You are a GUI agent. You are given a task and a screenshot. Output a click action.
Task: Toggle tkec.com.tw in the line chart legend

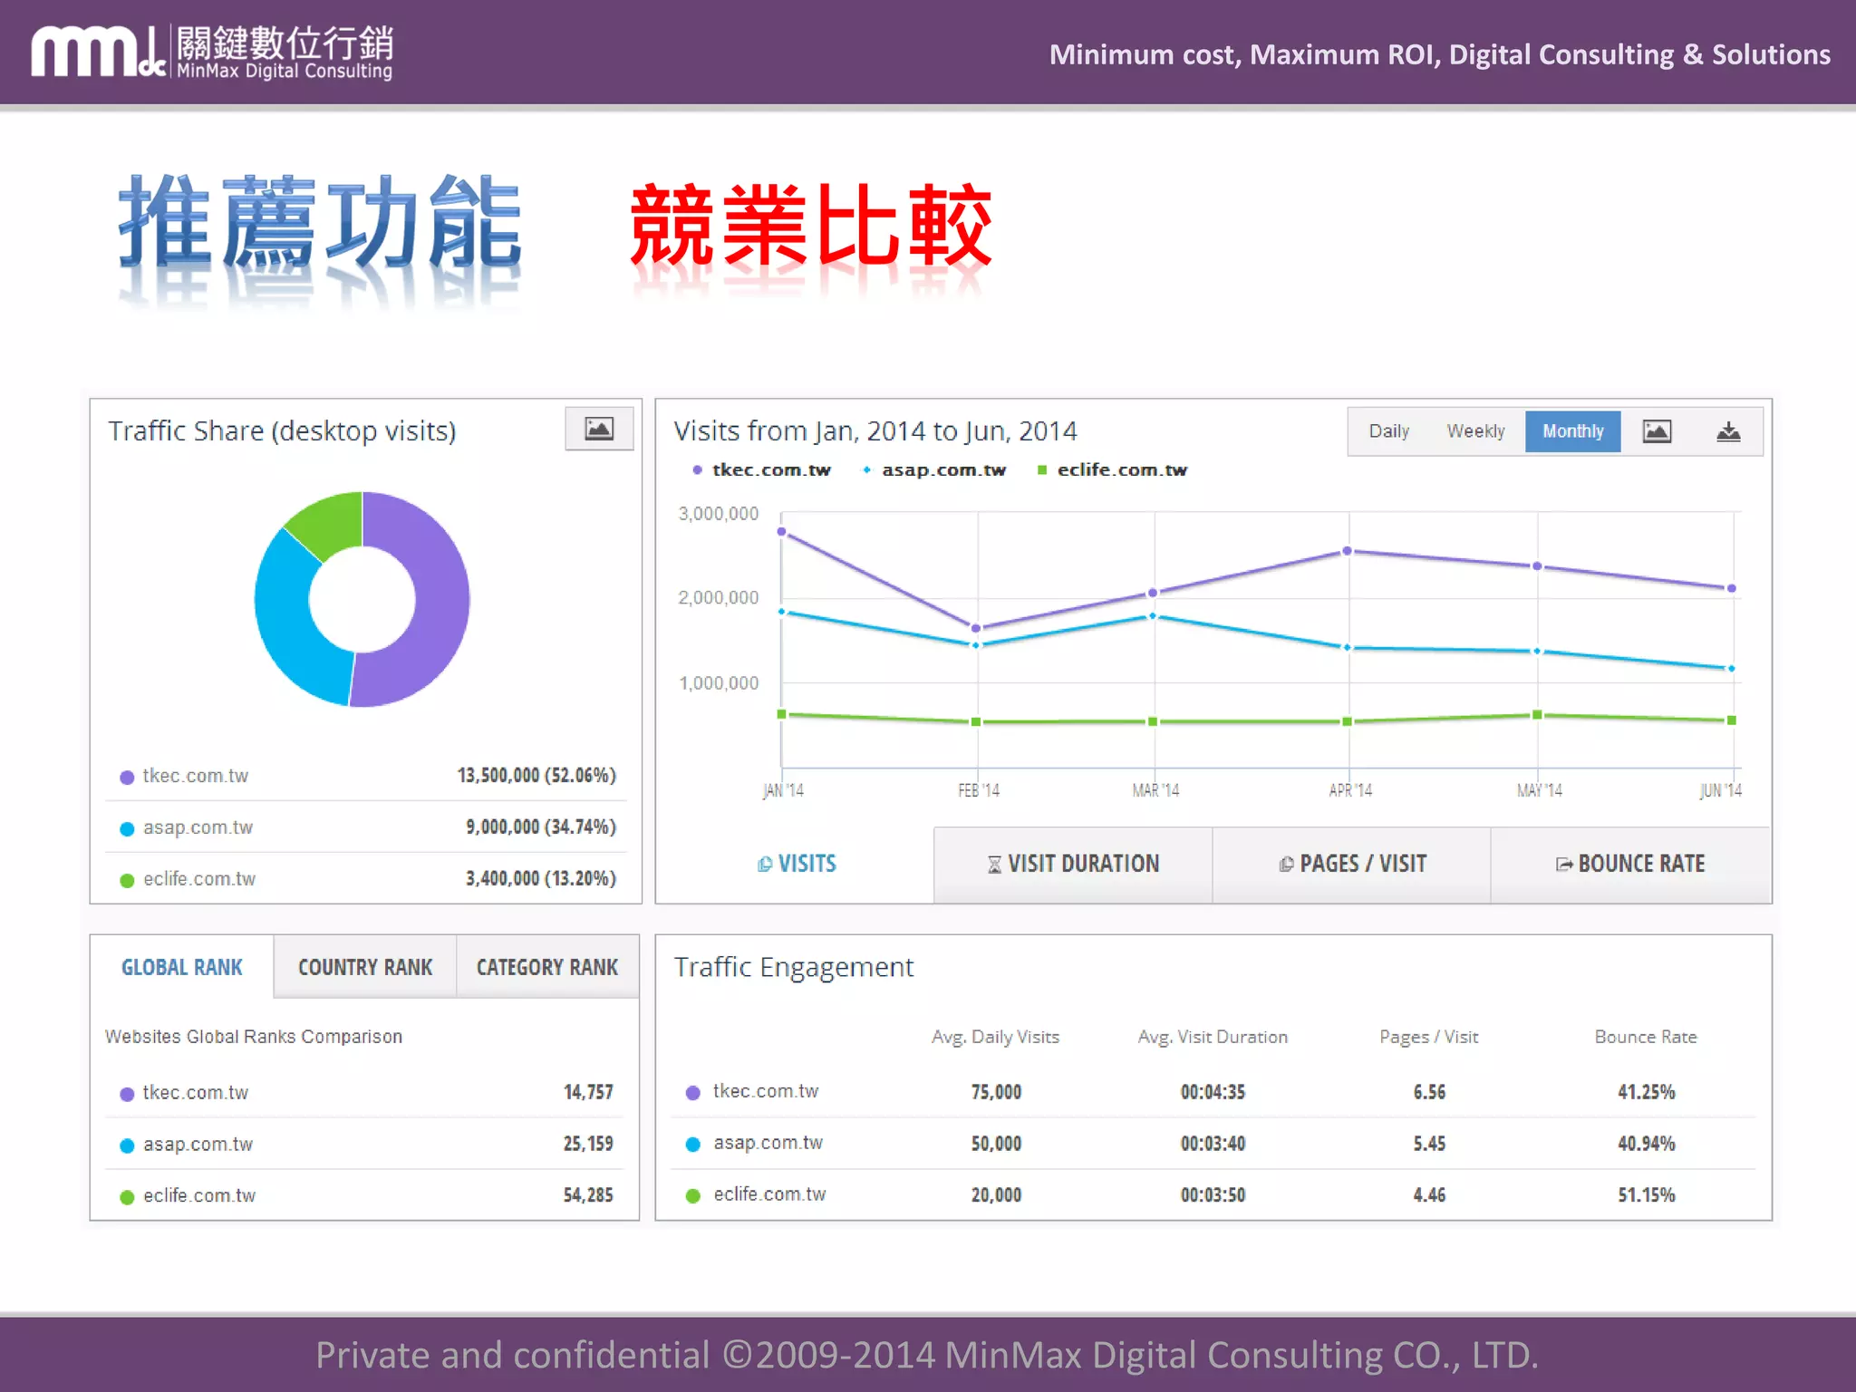761,469
